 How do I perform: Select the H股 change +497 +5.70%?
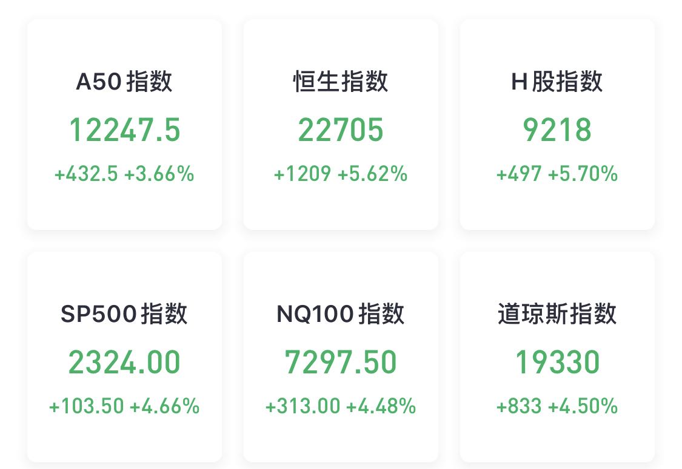coord(557,174)
